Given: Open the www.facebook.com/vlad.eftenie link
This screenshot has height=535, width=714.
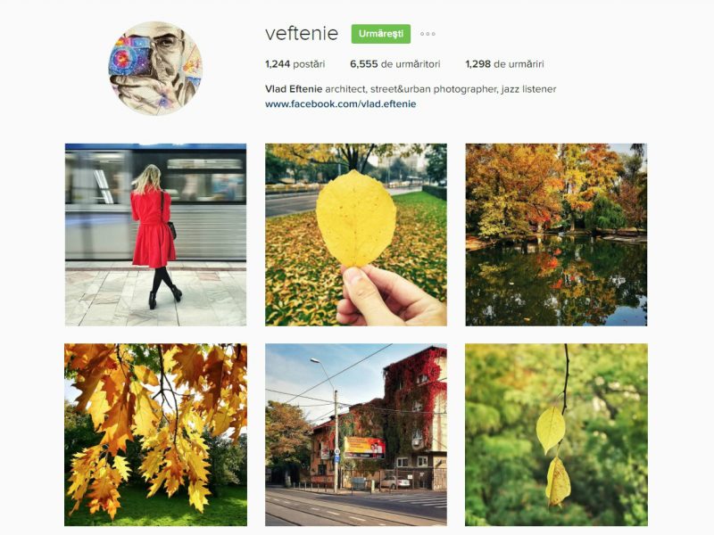Looking at the screenshot, I should [x=340, y=103].
